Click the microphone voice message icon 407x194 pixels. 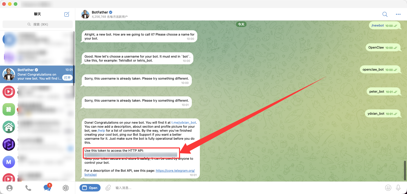click(398, 188)
